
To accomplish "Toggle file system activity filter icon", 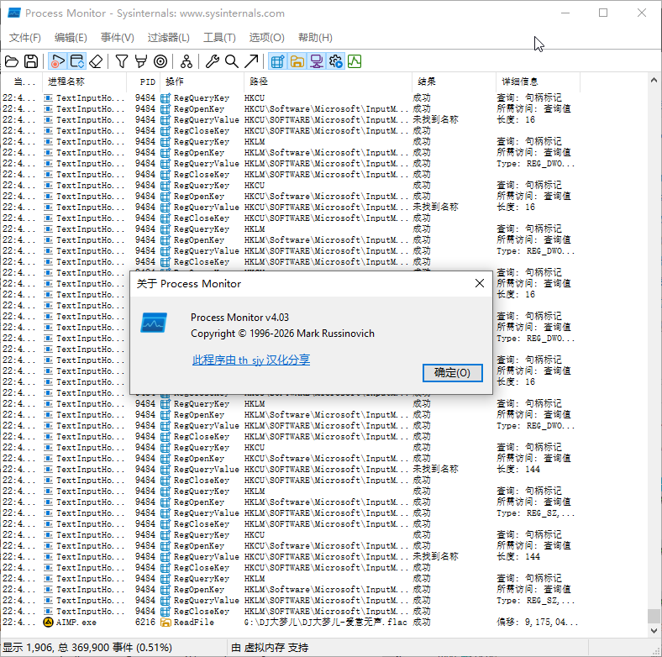I will coord(297,61).
